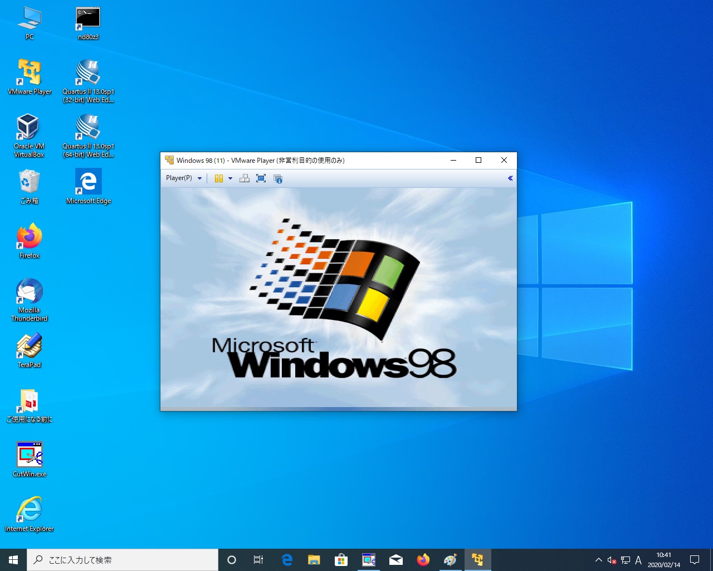Open the Action Center notifications icon
This screenshot has width=713, height=571.
(x=695, y=560)
